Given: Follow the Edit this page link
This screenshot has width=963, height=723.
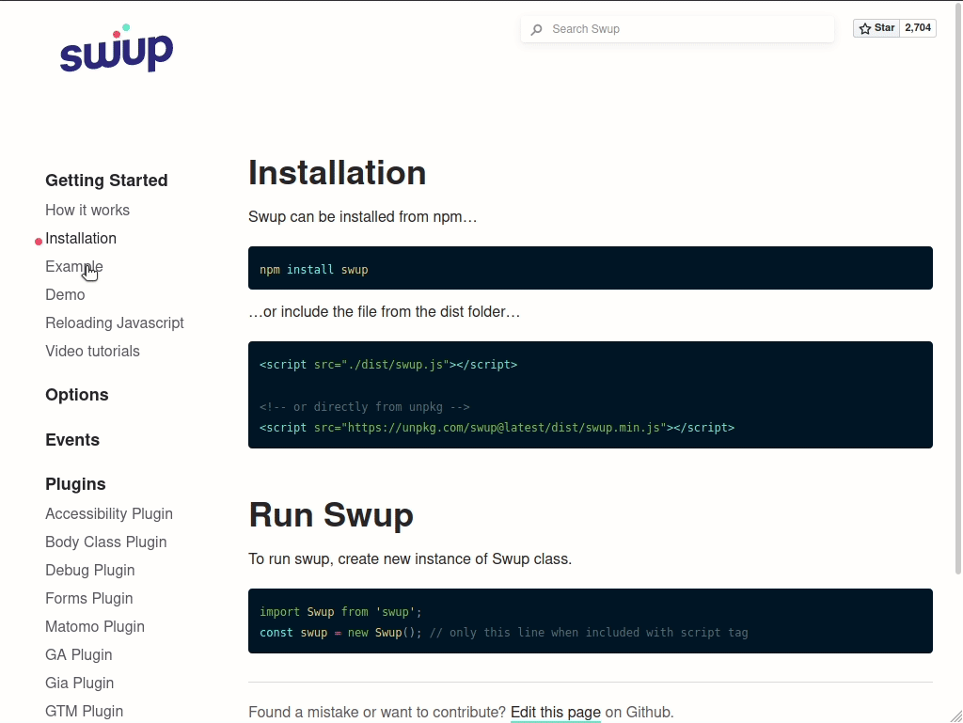Looking at the screenshot, I should click(555, 712).
